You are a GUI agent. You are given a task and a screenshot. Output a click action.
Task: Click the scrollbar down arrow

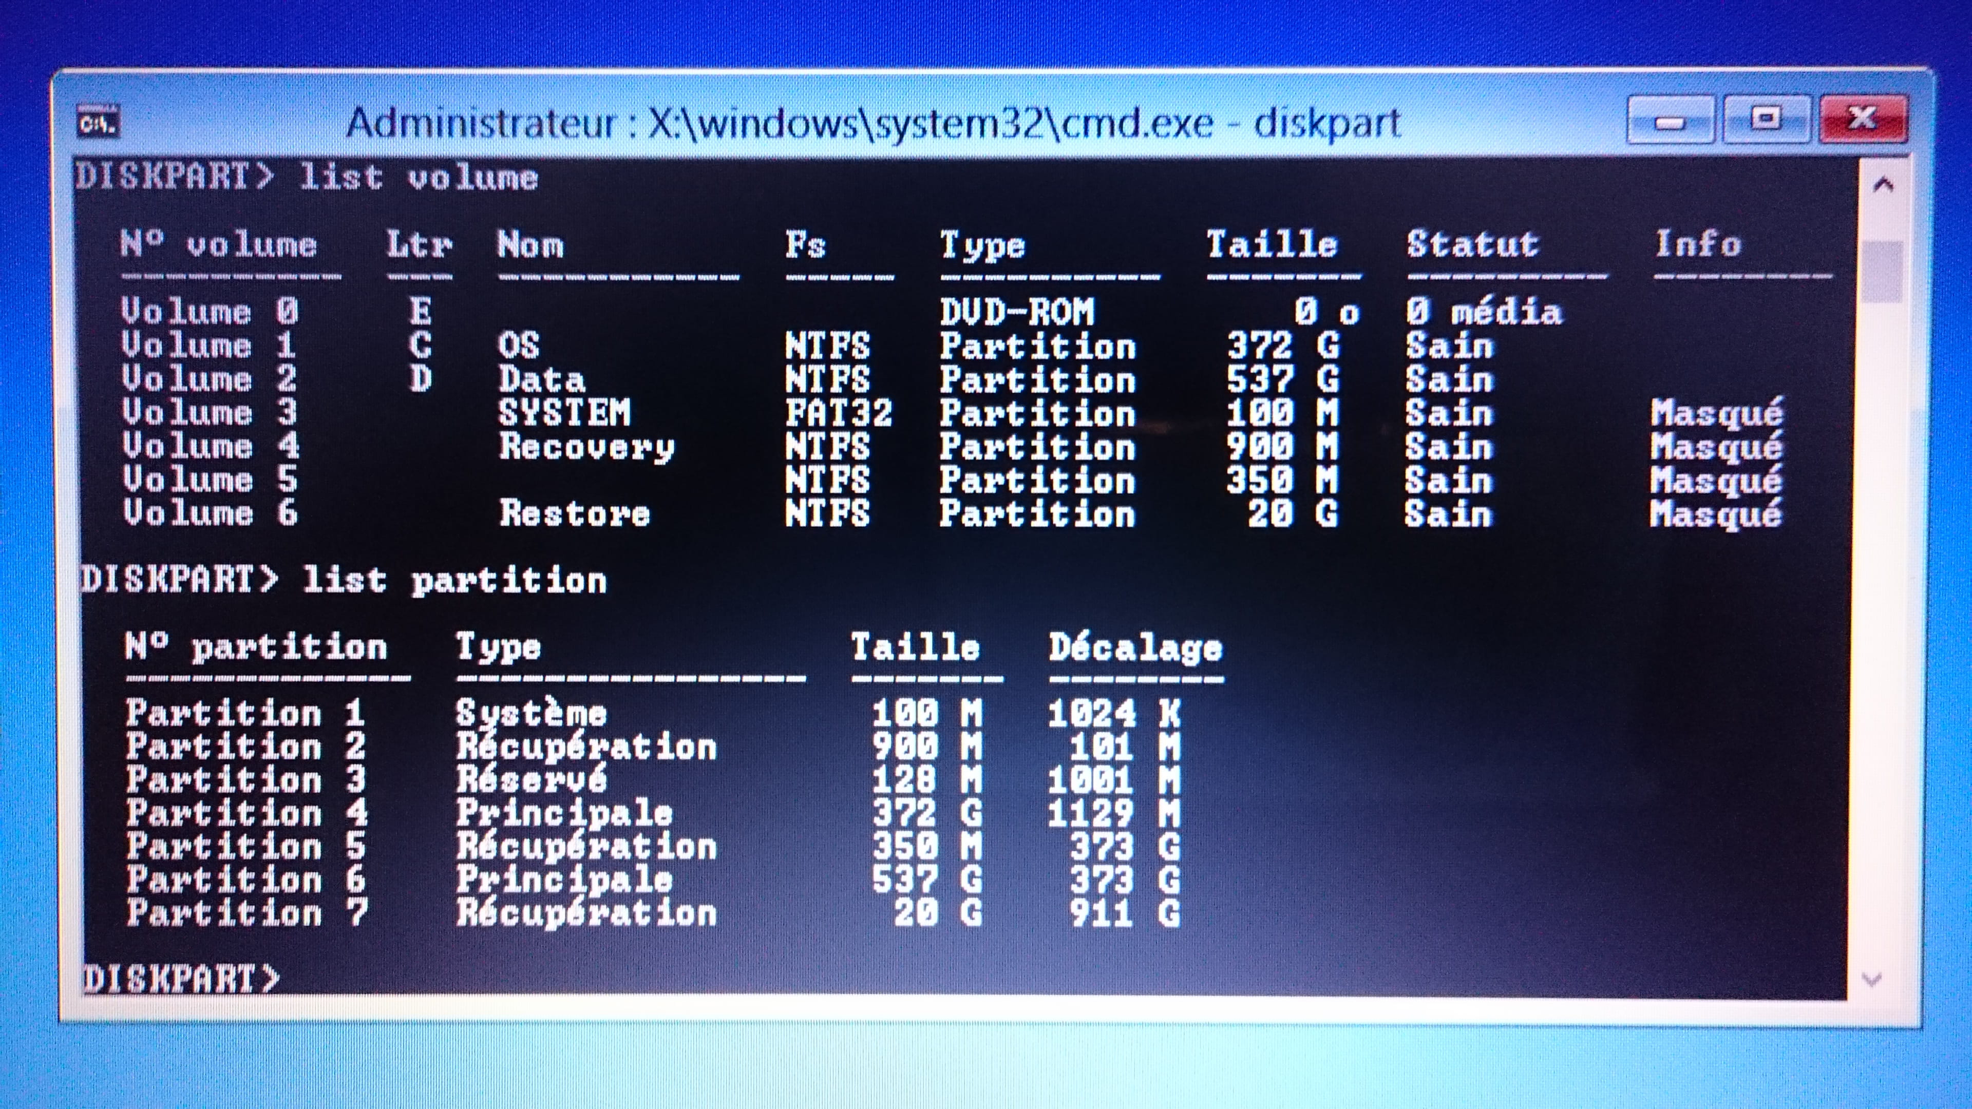1872,979
